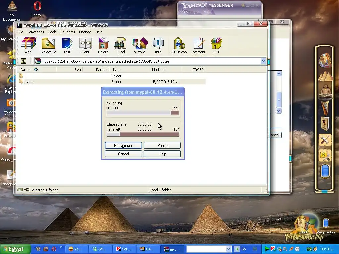Select the mypal folder row
Screen dimensions: 339x254
112,82
